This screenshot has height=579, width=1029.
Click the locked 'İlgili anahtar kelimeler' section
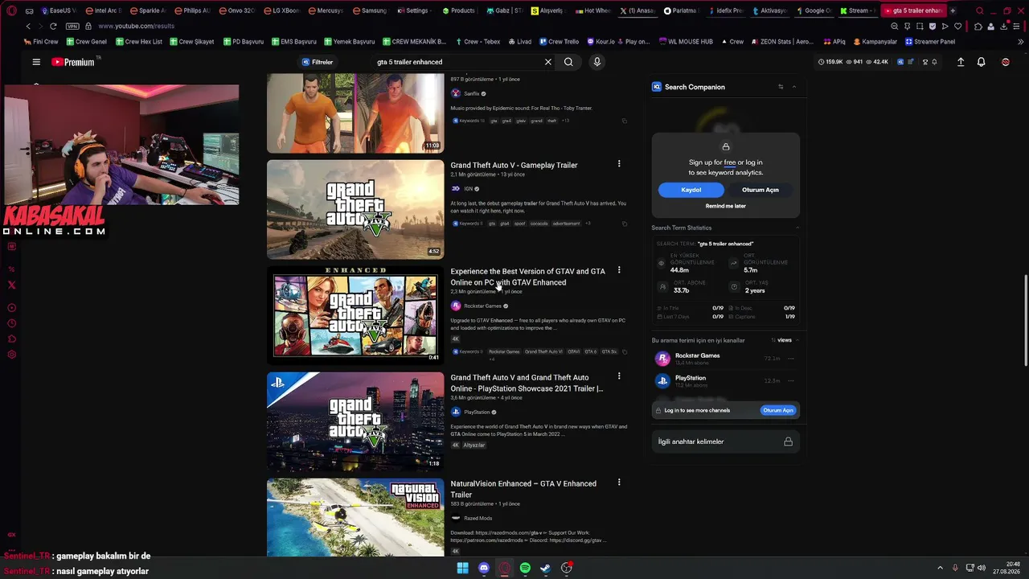[726, 441]
